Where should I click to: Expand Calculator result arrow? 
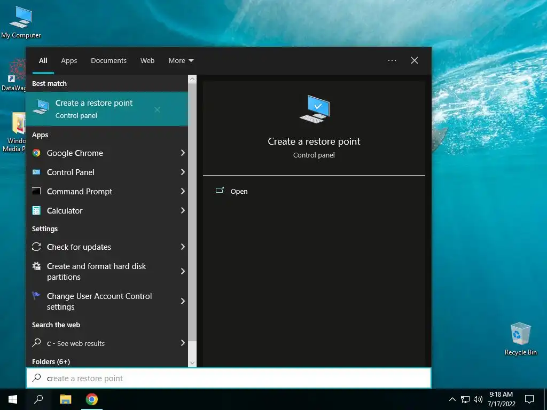[x=183, y=210]
